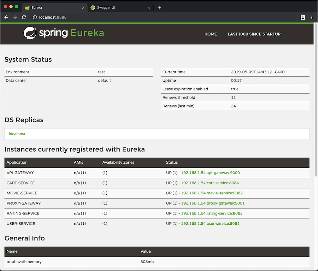Click the browser back arrow
Viewport: 318px width, 271px height.
6,17
